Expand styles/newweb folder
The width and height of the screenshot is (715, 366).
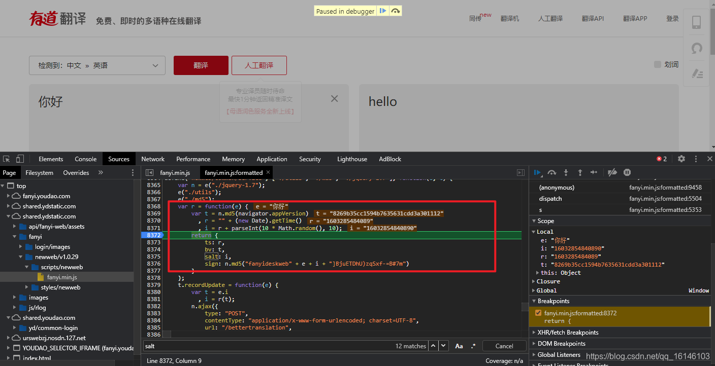tap(27, 287)
